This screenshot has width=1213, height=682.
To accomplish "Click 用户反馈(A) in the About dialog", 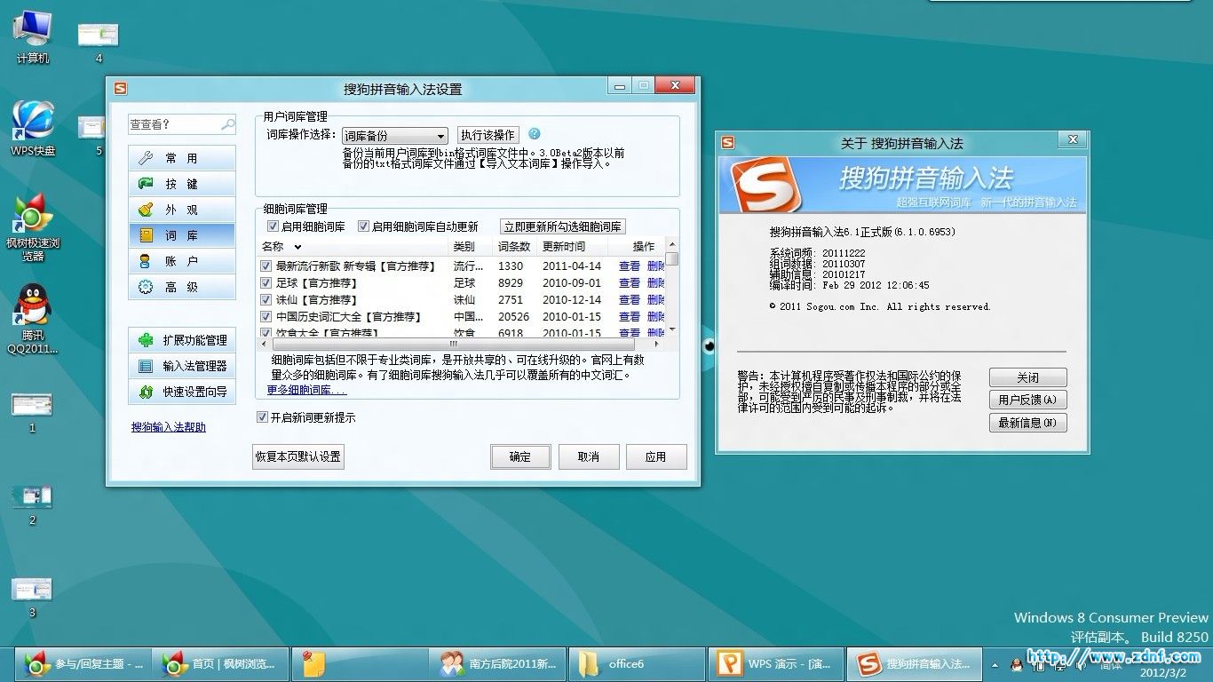I will (x=1027, y=400).
